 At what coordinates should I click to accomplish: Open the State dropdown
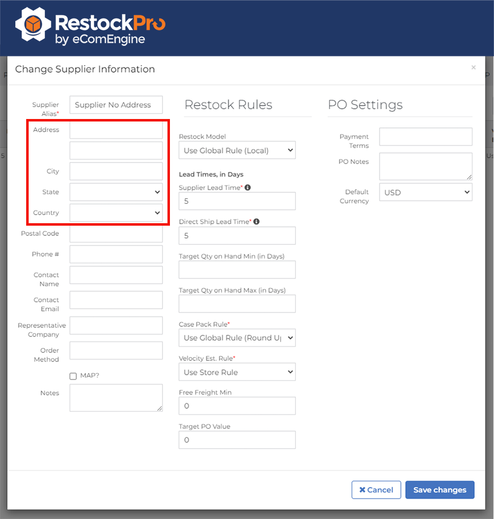pos(116,192)
